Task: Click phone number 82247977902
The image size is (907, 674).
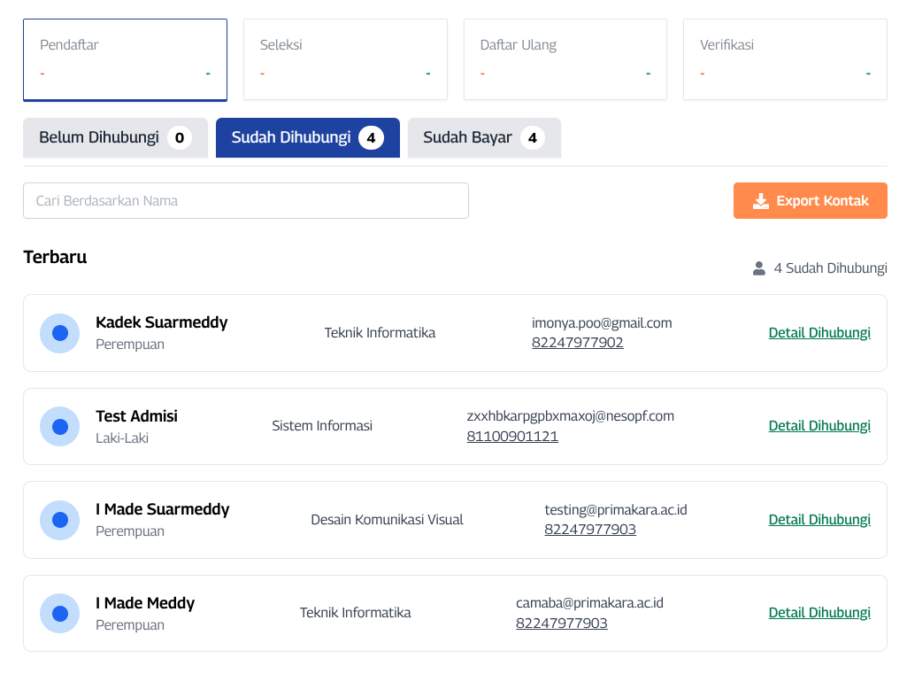Action: tap(577, 343)
